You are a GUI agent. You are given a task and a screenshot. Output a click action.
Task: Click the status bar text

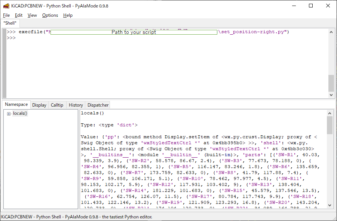pos(77,217)
